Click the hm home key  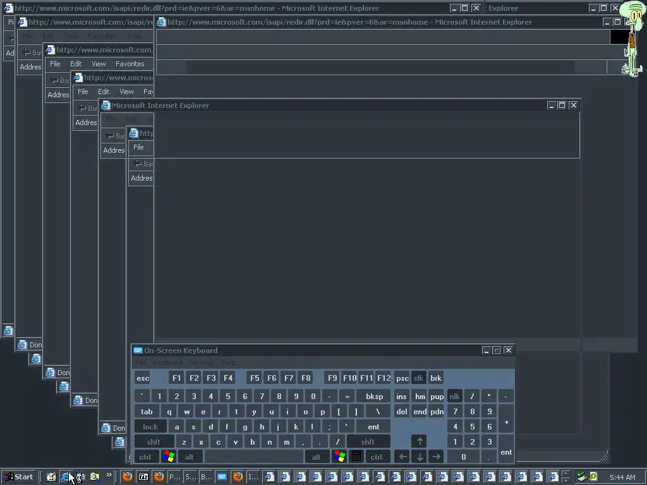coord(420,396)
